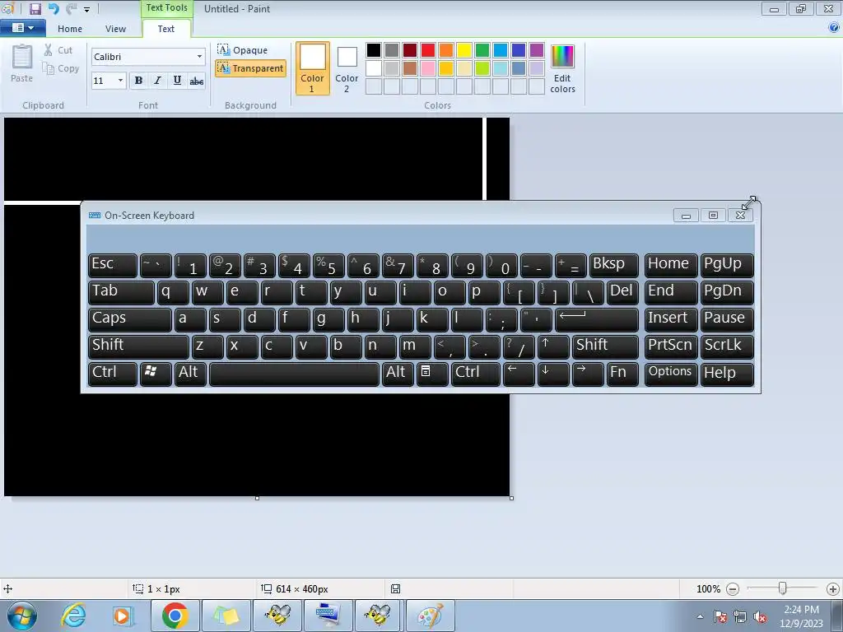This screenshot has width=843, height=632.
Task: Toggle Italic formatting
Action: 157,81
